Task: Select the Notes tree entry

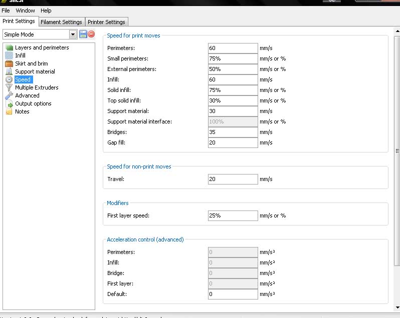Action: click(x=22, y=111)
